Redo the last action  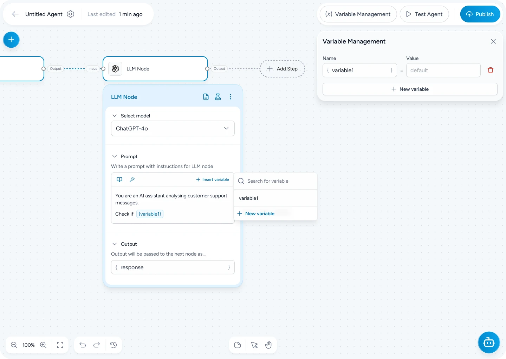(97, 345)
